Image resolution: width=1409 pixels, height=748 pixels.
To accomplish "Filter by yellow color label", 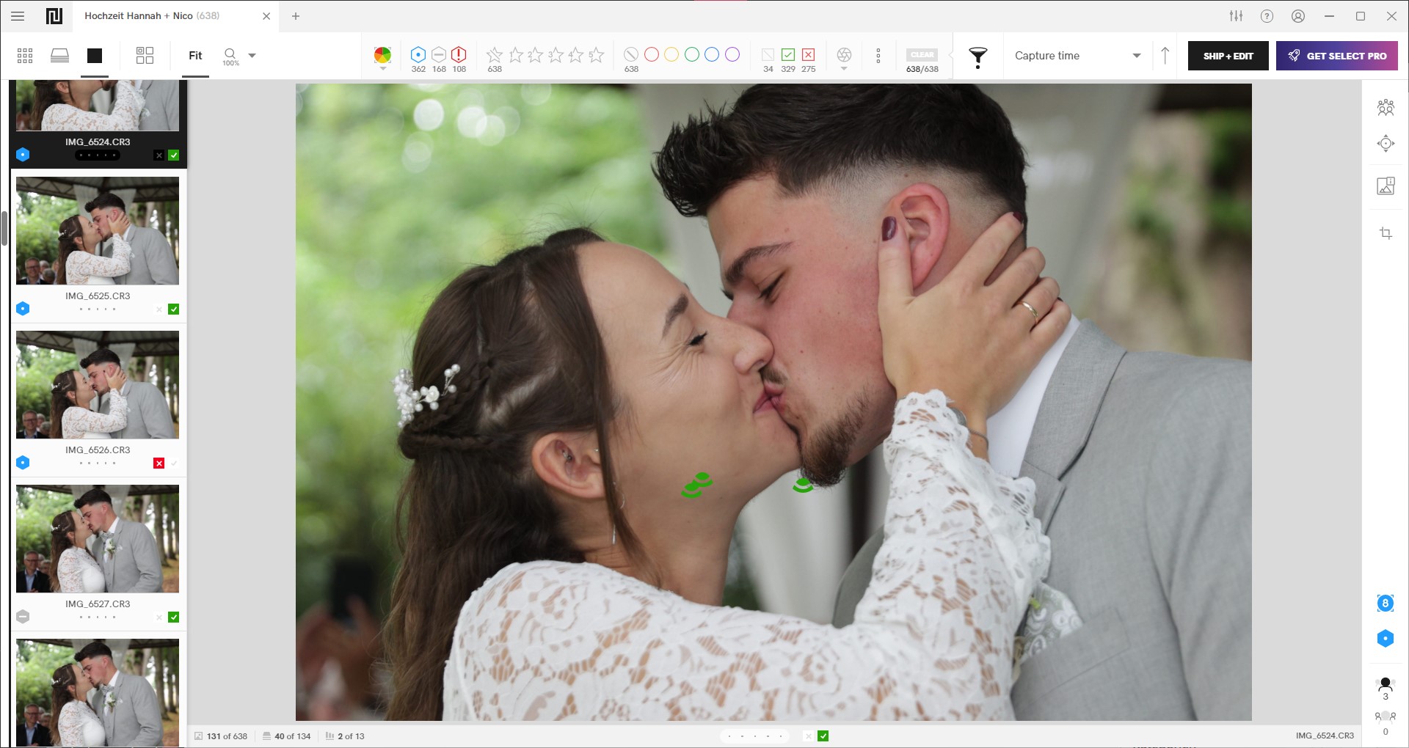I will click(671, 54).
